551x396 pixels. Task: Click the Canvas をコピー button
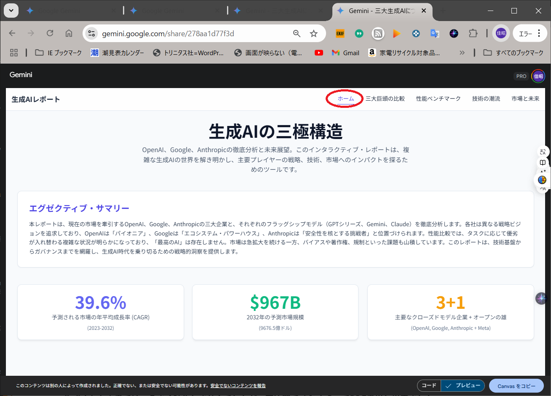[x=516, y=386]
